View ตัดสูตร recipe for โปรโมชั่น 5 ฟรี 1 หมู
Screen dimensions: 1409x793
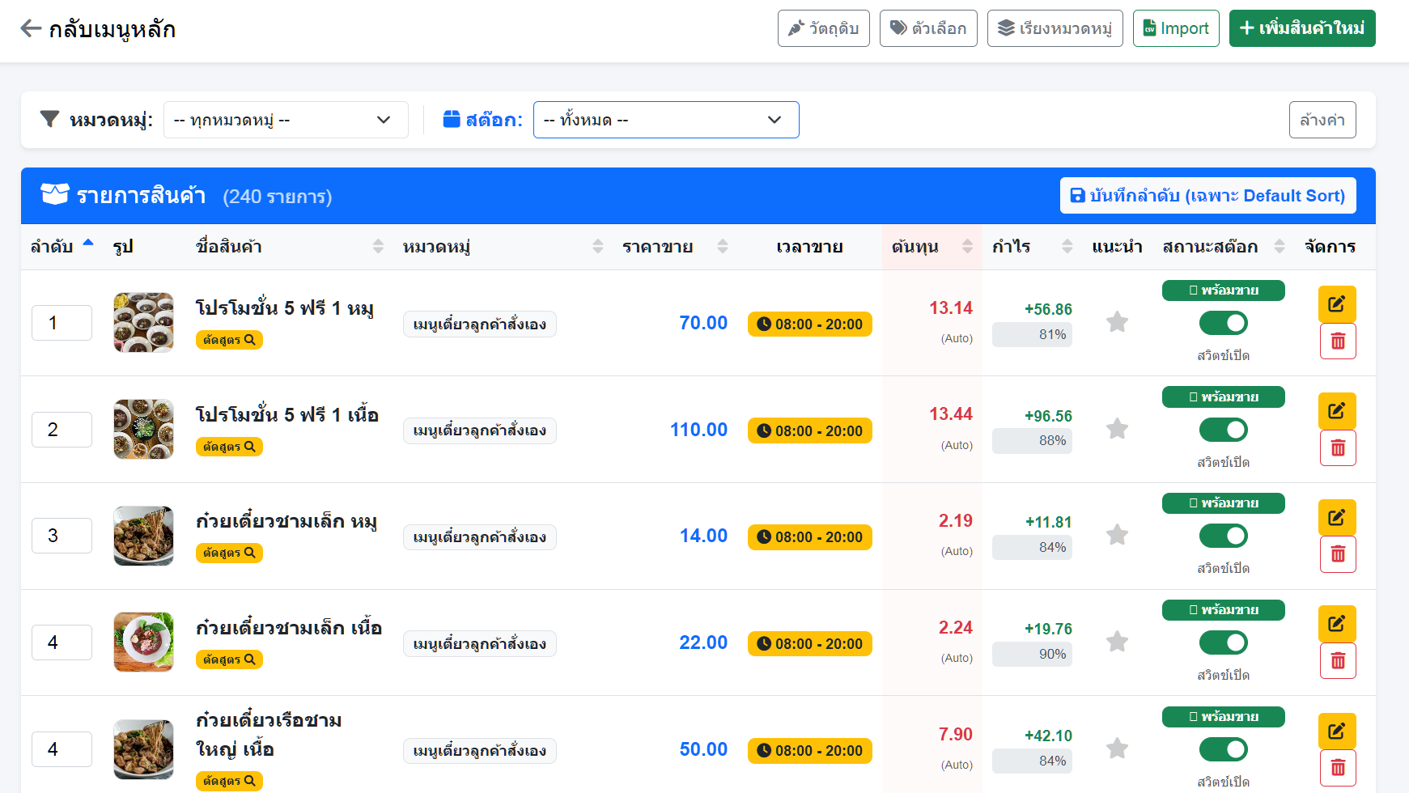click(x=229, y=340)
